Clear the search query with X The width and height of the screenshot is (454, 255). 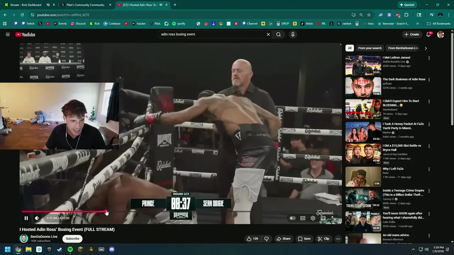tap(268, 34)
